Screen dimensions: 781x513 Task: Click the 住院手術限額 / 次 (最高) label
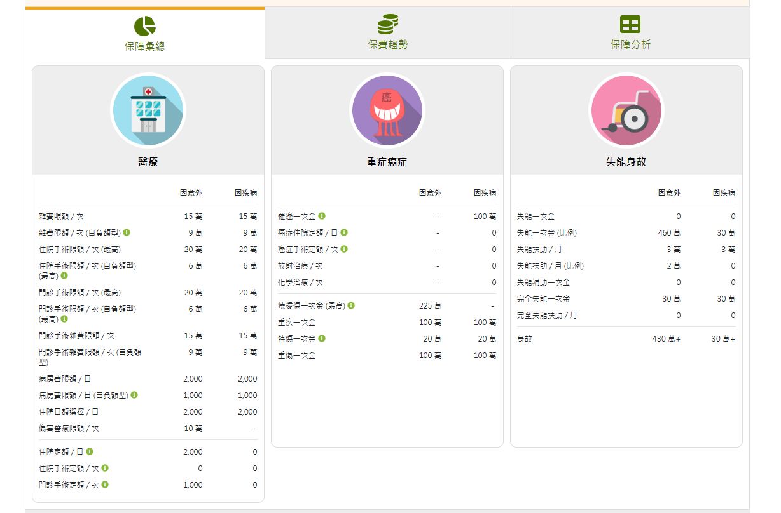80,250
